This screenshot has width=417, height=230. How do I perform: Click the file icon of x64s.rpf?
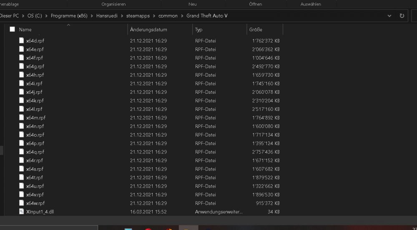coord(22,169)
